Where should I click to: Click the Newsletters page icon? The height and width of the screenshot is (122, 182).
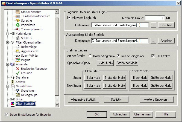(x=13, y=86)
